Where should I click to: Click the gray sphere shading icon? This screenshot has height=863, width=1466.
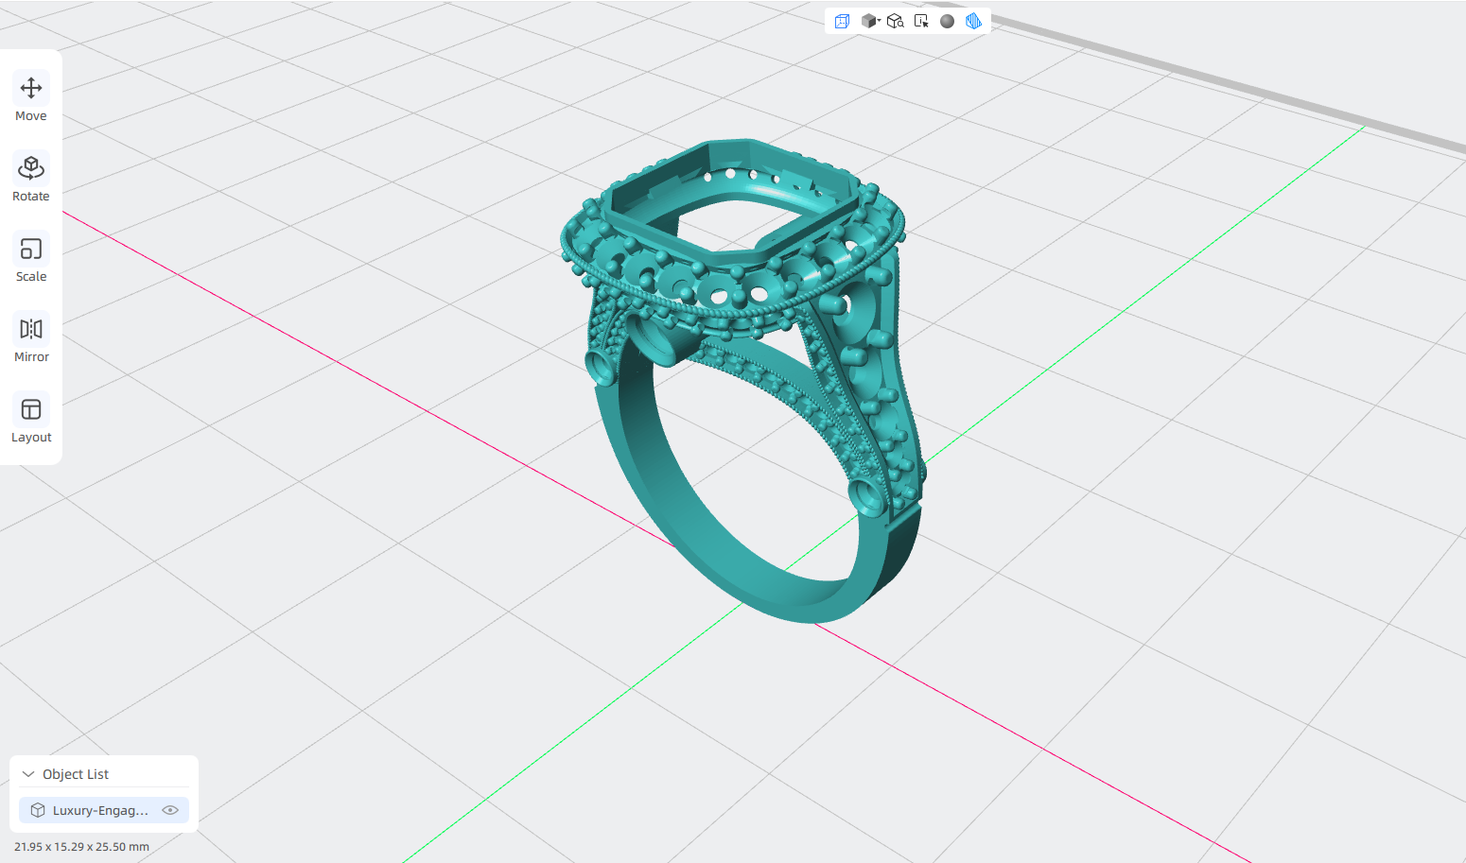point(947,21)
